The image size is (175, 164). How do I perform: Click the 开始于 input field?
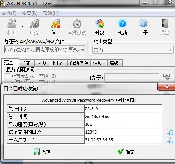132,77
